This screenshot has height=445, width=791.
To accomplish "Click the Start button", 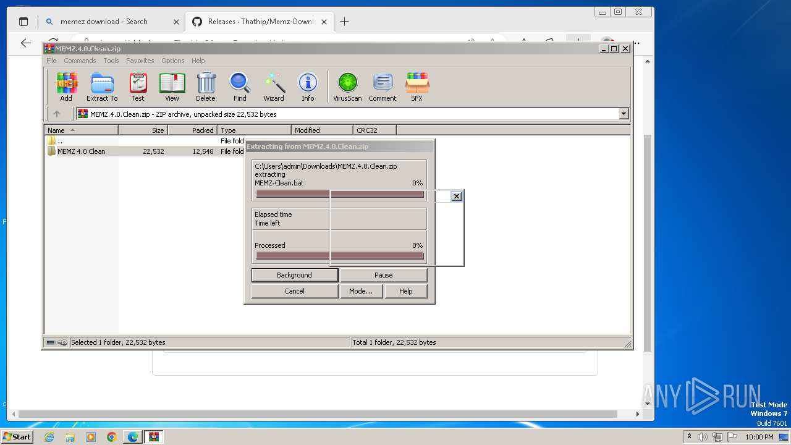I will (17, 436).
